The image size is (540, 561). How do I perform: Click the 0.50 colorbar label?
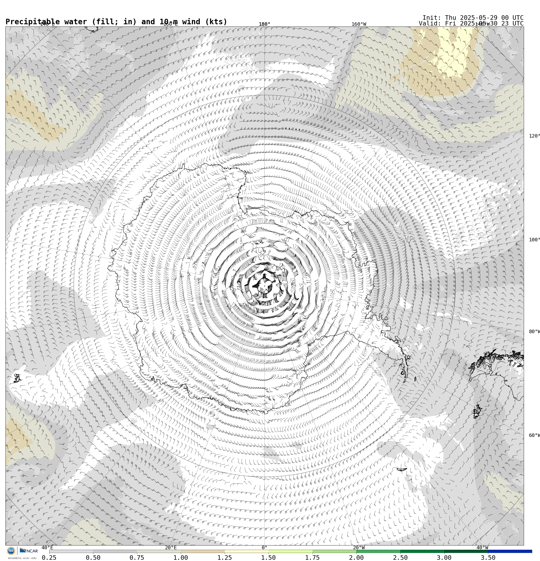pyautogui.click(x=93, y=557)
